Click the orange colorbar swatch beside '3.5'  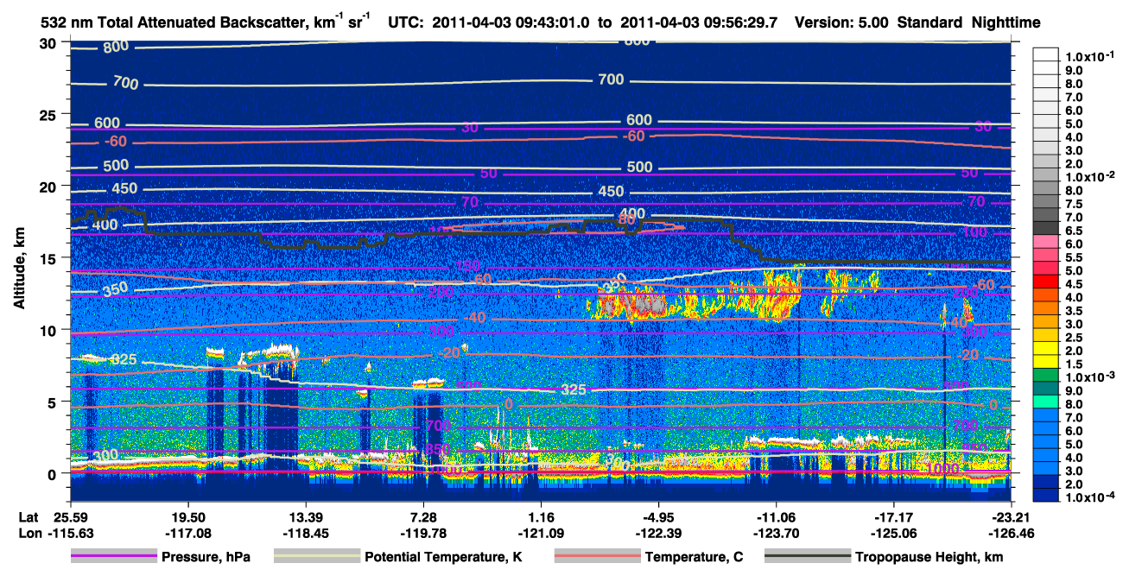(x=1045, y=308)
